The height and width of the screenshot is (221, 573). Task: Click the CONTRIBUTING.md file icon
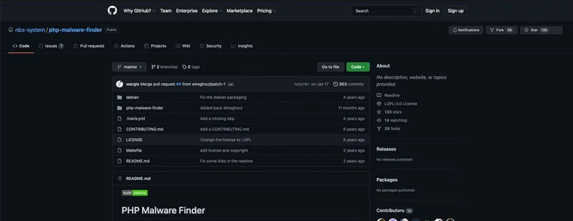tap(119, 129)
